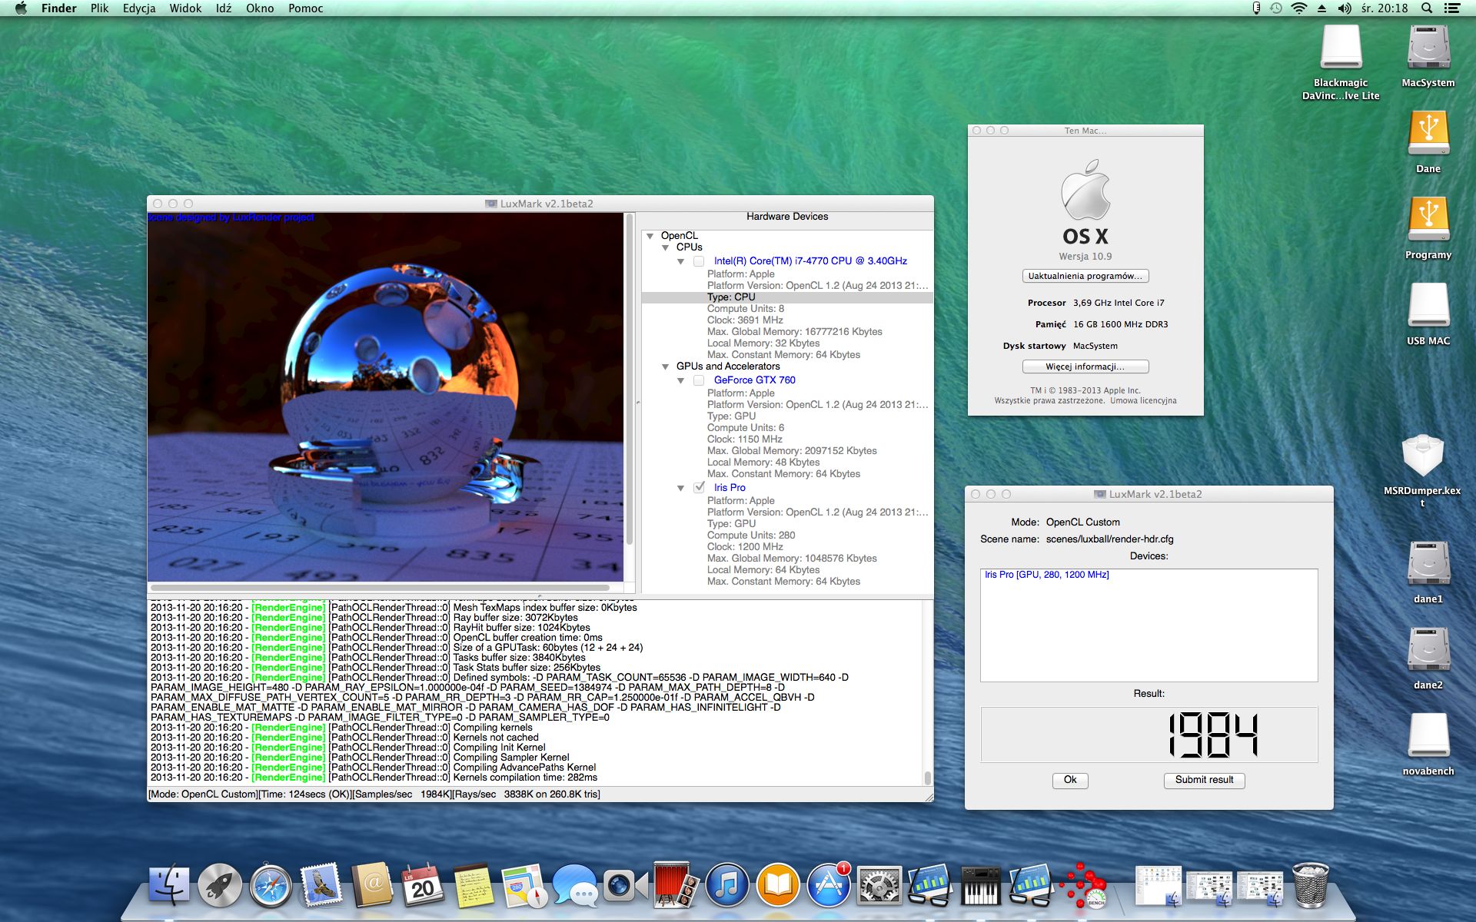Screen dimensions: 1476x922
Task: Click the LuxBall rendered image
Action: (385, 396)
